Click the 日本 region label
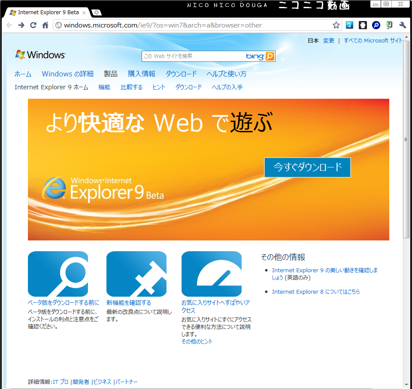 click(313, 40)
